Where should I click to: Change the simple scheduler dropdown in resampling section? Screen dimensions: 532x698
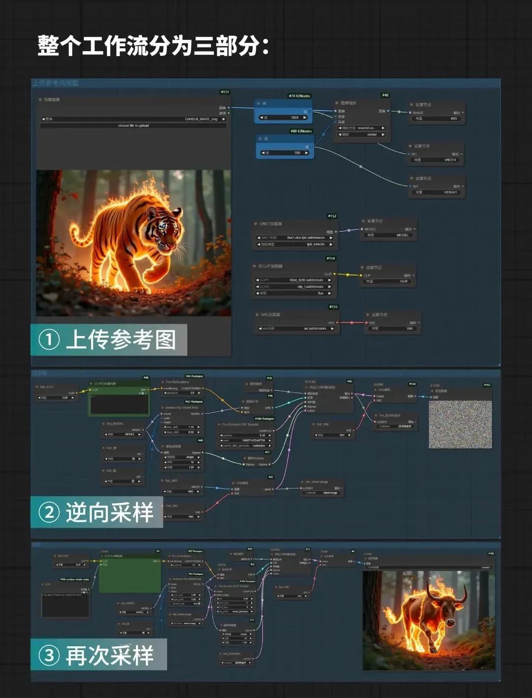coord(237,633)
